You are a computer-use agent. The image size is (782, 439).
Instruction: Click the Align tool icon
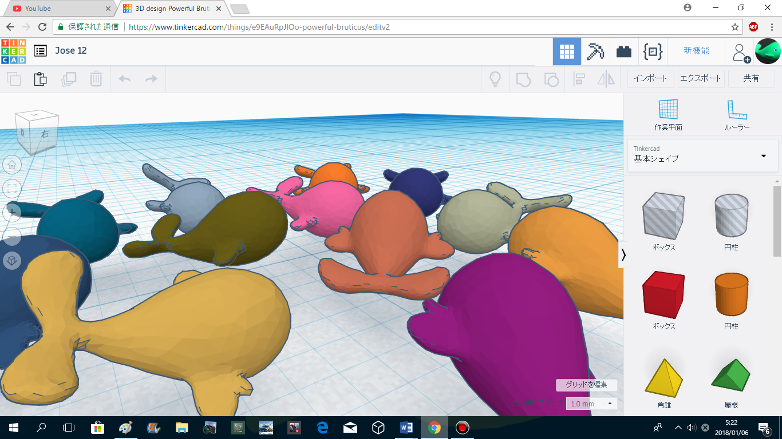(579, 79)
